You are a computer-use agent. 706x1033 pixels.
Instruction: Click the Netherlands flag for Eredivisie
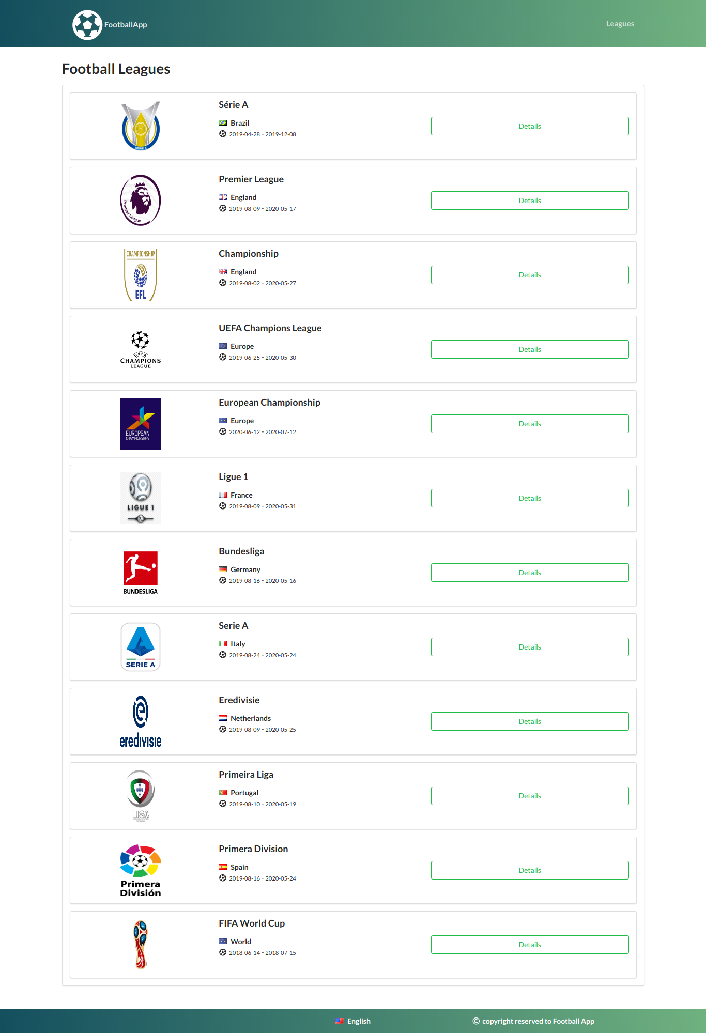click(x=223, y=718)
